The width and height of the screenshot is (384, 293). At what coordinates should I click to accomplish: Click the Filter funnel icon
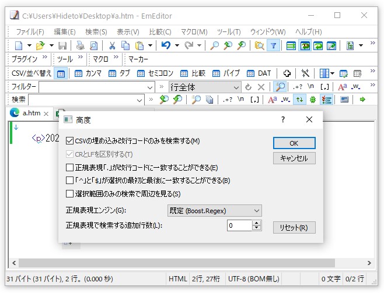(273, 45)
